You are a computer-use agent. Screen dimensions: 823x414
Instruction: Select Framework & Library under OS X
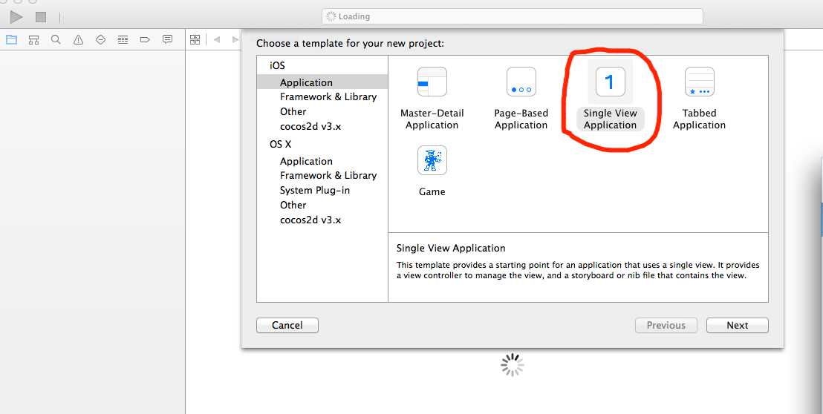328,176
